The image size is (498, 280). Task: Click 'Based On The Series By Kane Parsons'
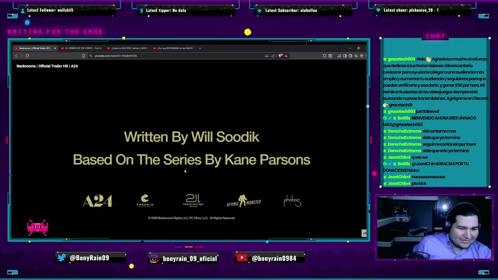pos(191,160)
